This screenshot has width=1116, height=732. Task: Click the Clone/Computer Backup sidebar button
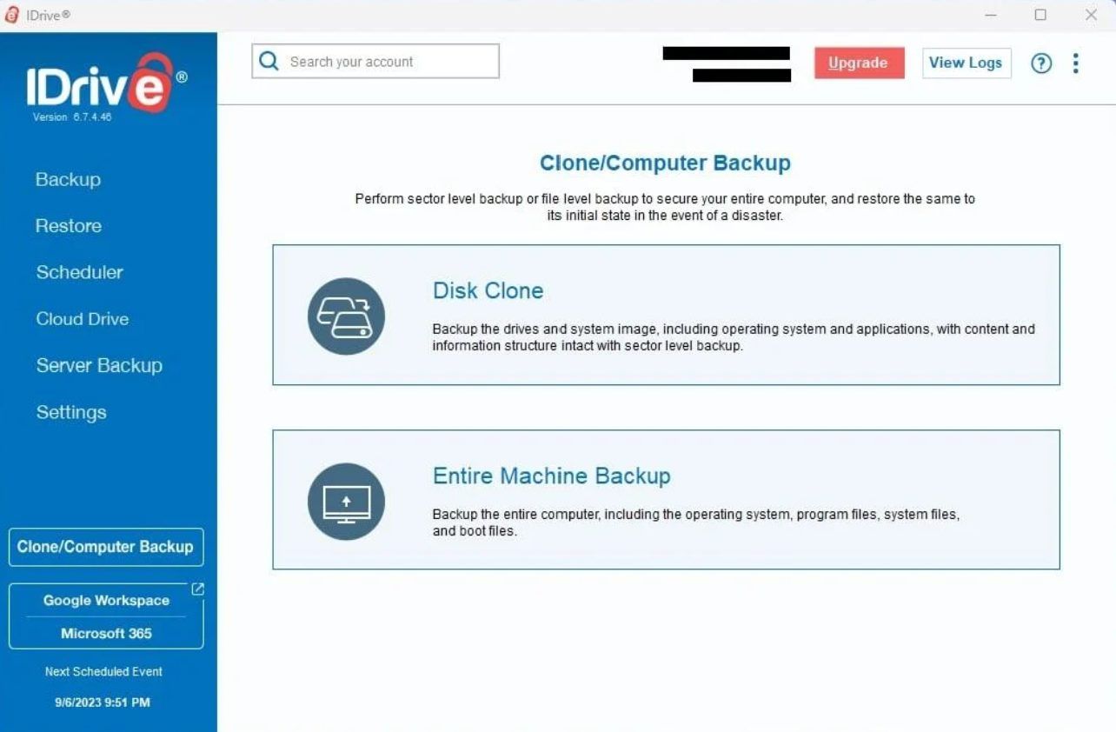tap(106, 547)
